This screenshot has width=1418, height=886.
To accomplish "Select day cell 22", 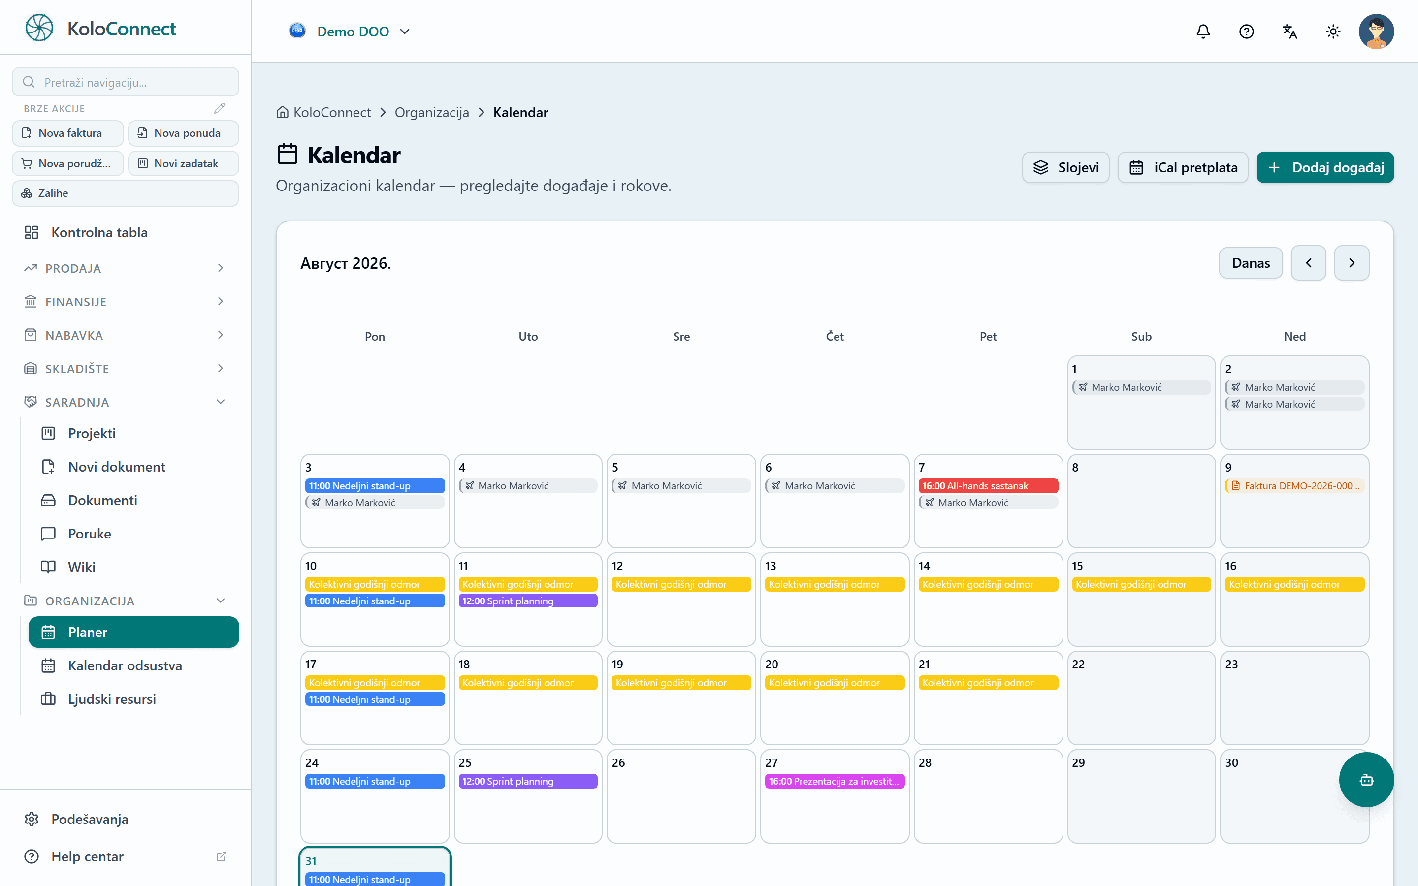I will [x=1141, y=697].
